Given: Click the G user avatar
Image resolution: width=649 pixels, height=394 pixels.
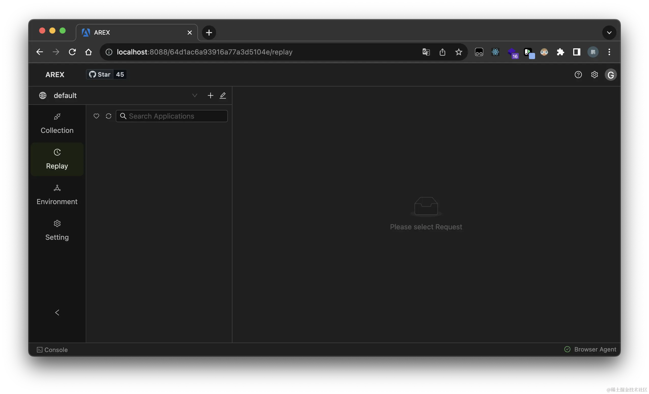Looking at the screenshot, I should point(611,75).
